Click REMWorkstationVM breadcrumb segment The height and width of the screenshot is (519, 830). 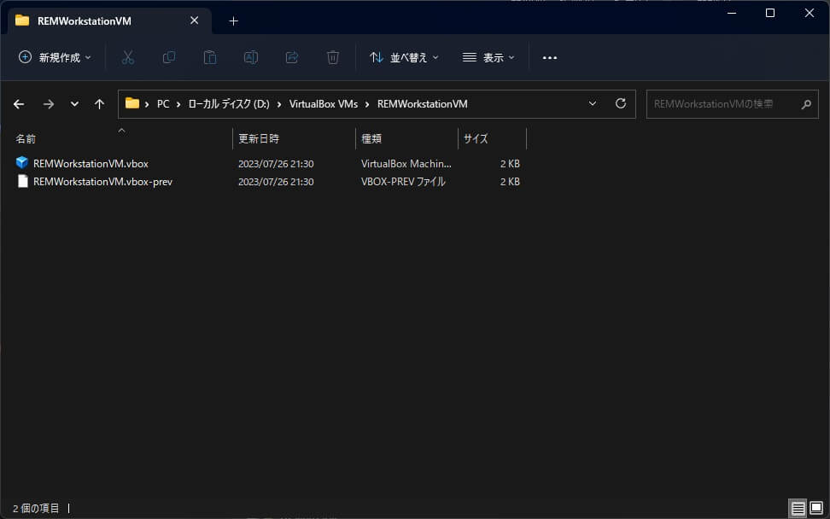click(423, 104)
